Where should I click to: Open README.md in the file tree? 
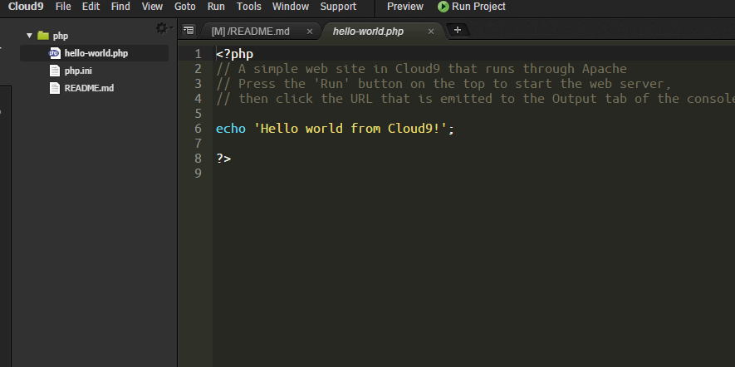tap(89, 88)
